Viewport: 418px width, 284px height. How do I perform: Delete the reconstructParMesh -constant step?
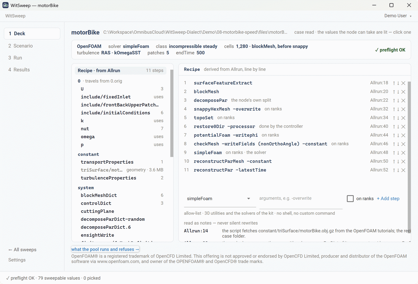[x=403, y=161]
